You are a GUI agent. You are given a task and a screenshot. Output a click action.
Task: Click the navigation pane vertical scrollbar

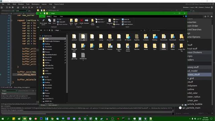coord(67,64)
